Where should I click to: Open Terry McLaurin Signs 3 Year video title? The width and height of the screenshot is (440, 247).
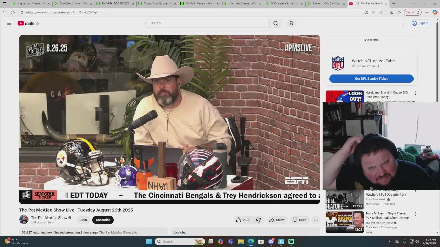point(388,216)
